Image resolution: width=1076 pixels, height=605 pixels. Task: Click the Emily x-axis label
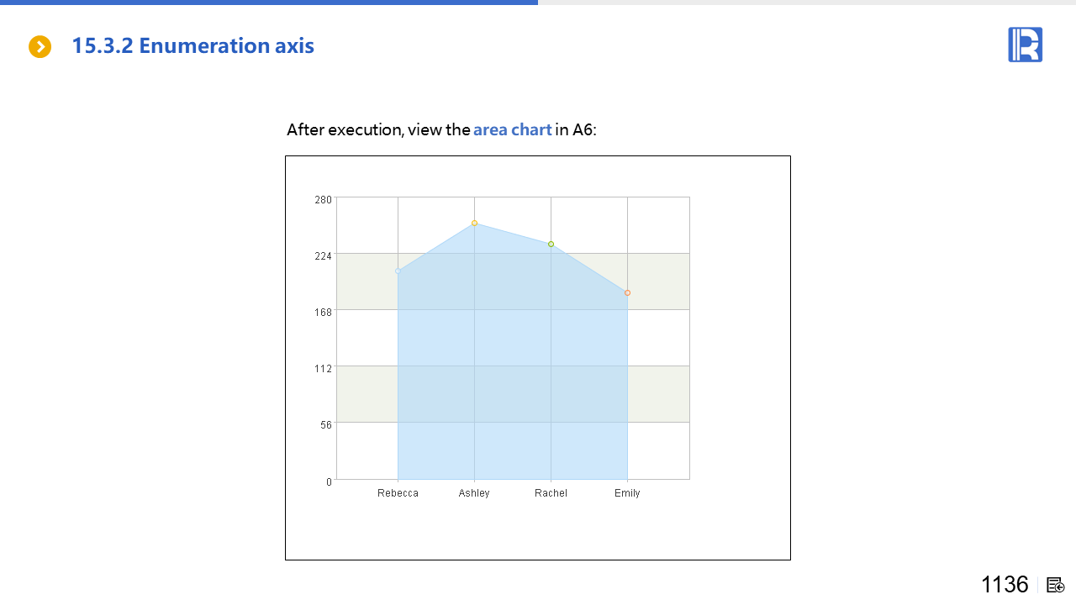tap(627, 493)
